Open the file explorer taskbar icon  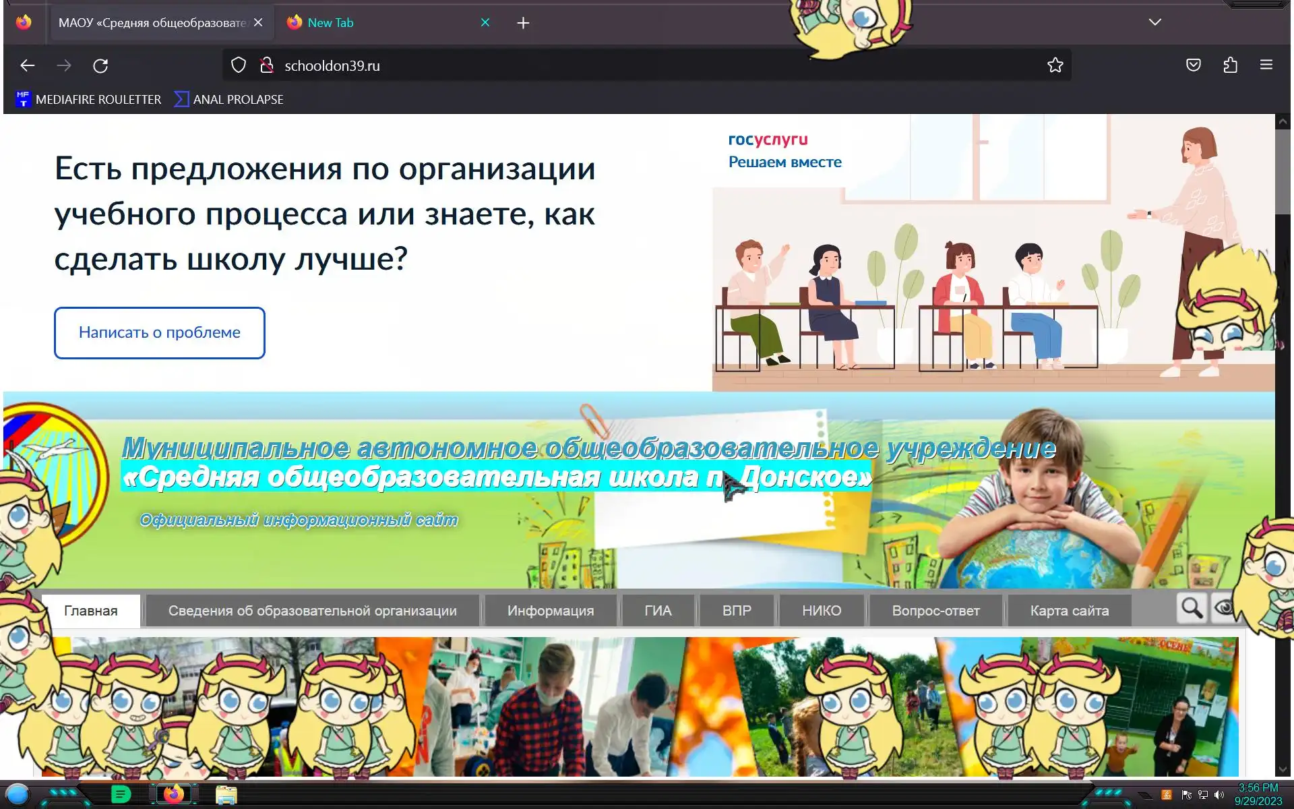coord(226,795)
